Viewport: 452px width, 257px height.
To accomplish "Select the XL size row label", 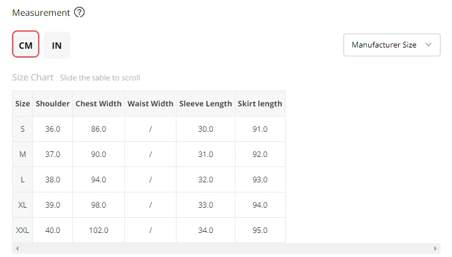I will point(22,205).
